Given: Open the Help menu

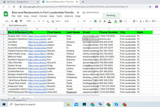Looking at the screenshot, I should [78, 16].
